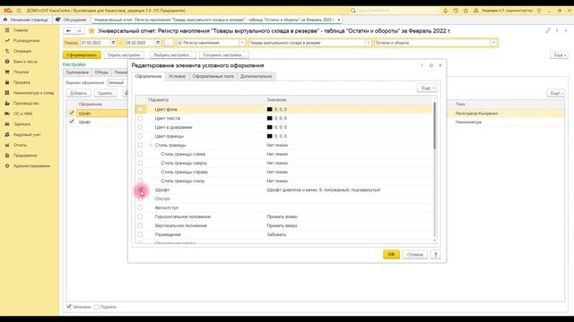Toggle the Подписи checkbox at bottom
The height and width of the screenshot is (322, 574).
tap(97, 307)
